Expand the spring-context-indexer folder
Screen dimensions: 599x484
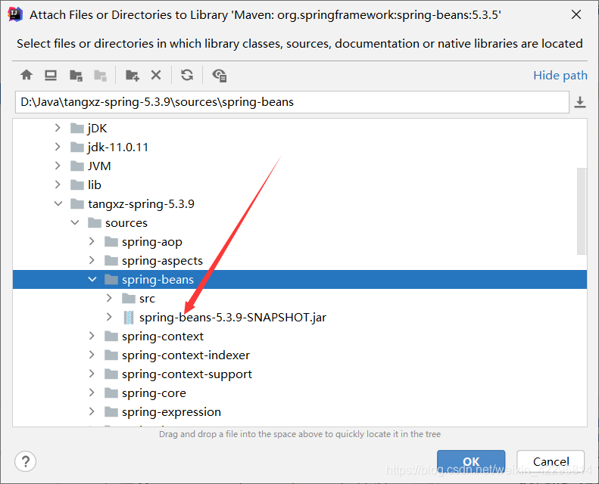point(92,355)
